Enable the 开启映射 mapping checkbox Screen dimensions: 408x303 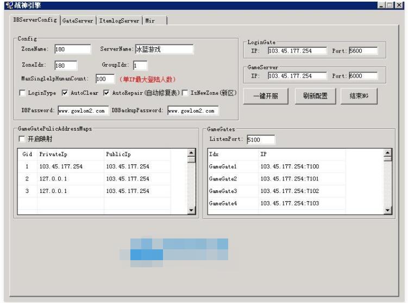[x=22, y=139]
